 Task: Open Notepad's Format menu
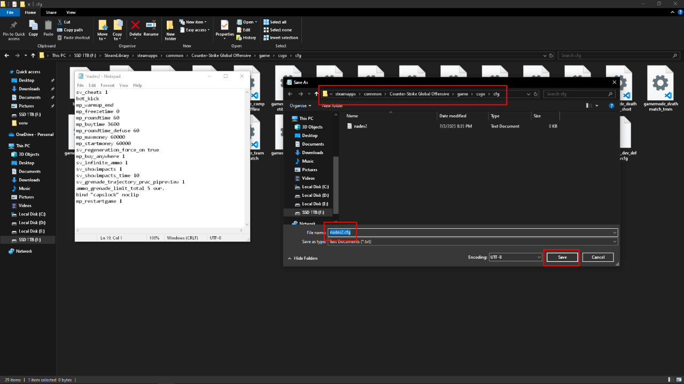click(x=107, y=85)
